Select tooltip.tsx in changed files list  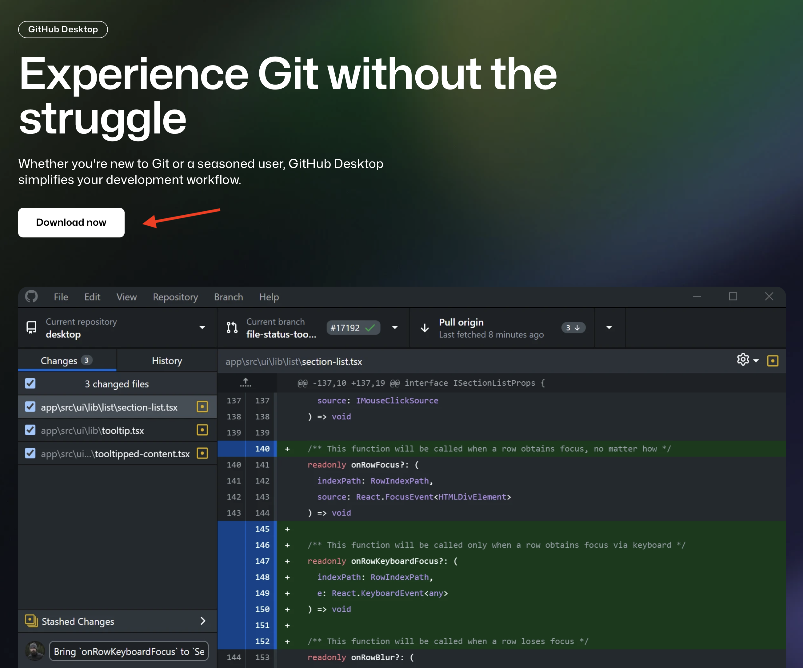pyautogui.click(x=118, y=430)
